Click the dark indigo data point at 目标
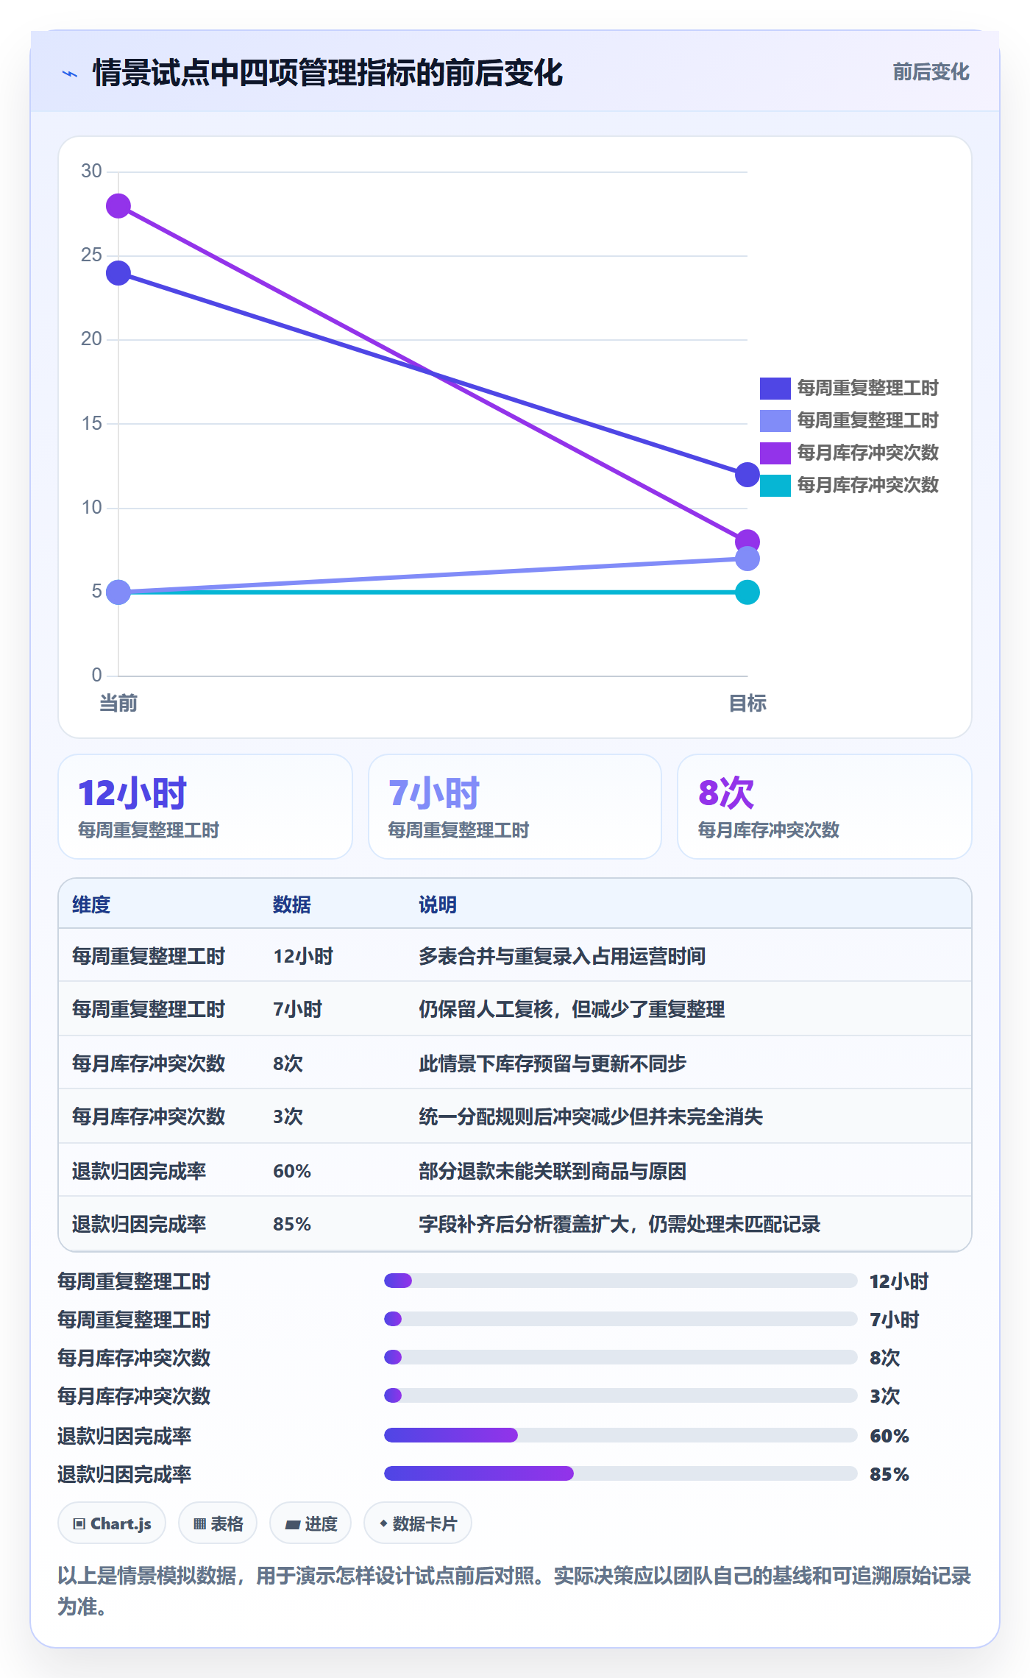This screenshot has height=1678, width=1030. [x=747, y=475]
